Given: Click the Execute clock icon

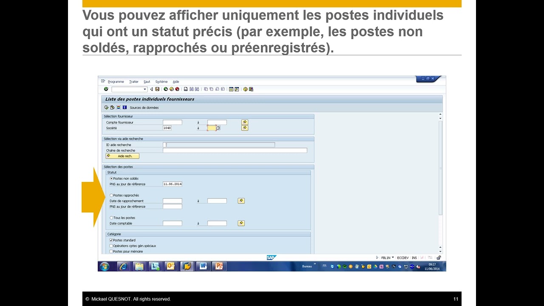Looking at the screenshot, I should point(106,108).
